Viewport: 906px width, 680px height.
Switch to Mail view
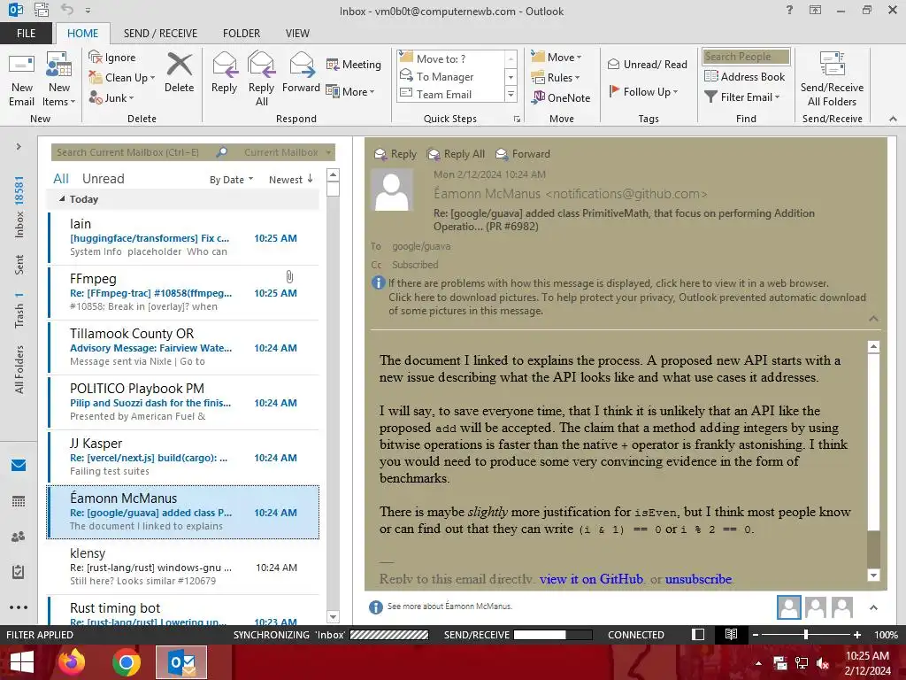tap(19, 466)
